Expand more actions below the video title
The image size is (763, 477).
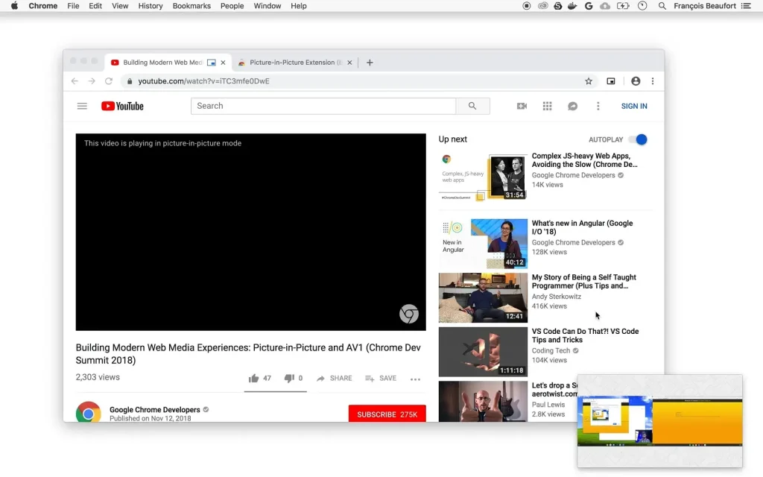(x=415, y=379)
